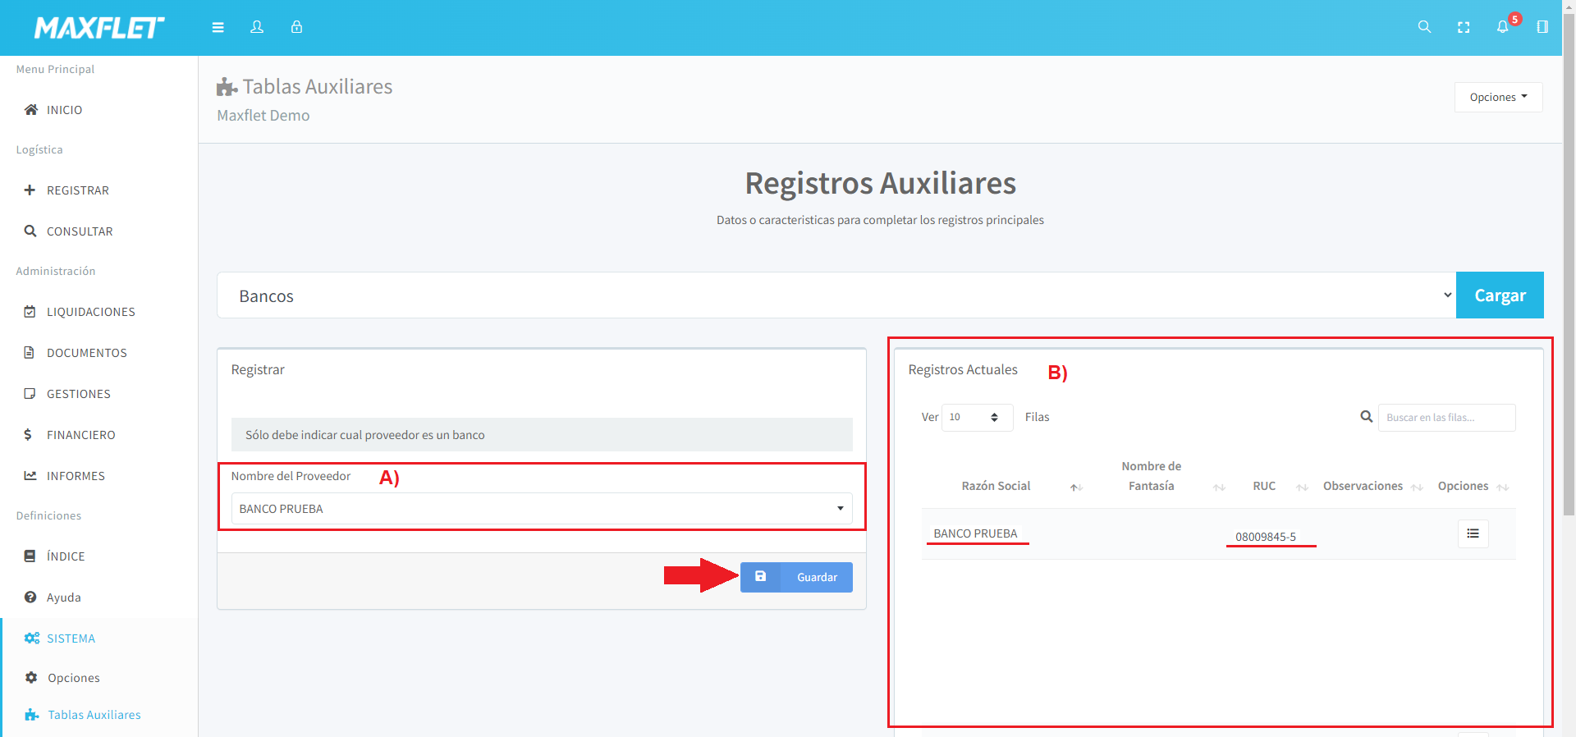Open notifications bell with badge 5
Image resolution: width=1576 pixels, height=737 pixels.
1503,27
